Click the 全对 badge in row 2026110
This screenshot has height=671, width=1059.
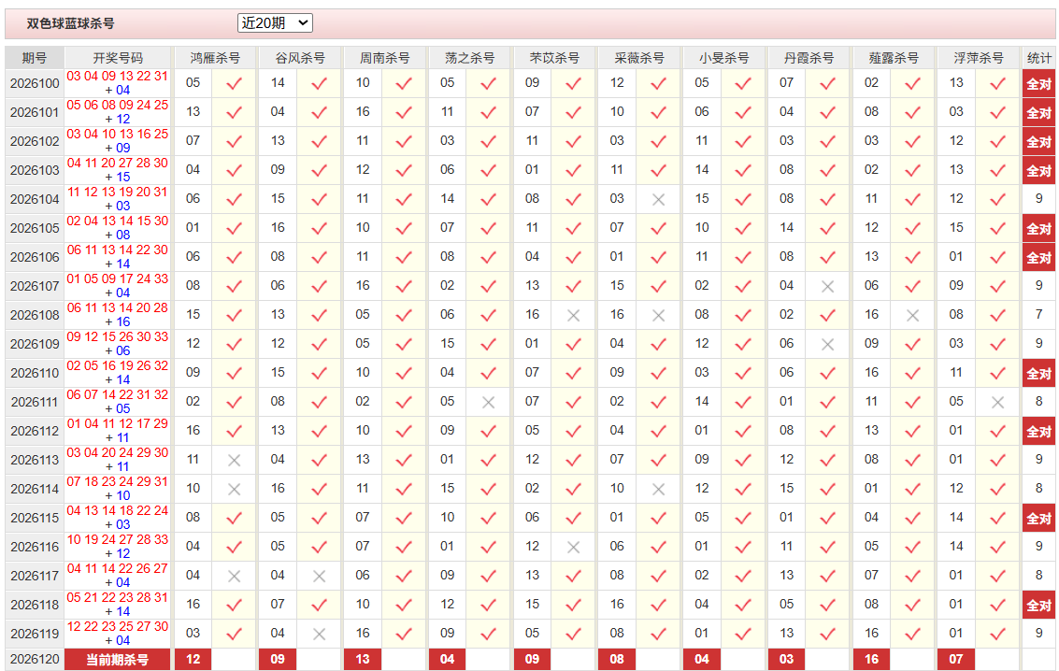point(1038,373)
